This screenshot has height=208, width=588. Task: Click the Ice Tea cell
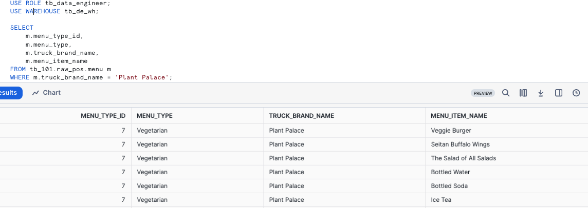pyautogui.click(x=441, y=200)
